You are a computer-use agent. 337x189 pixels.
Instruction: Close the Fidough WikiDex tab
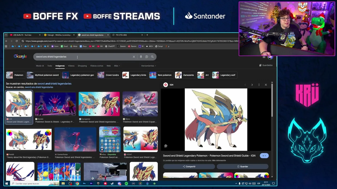coord(74,35)
